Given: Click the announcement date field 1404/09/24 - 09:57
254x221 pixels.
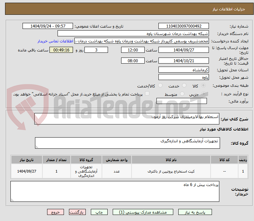Looking at the screenshot, I should (48, 26).
